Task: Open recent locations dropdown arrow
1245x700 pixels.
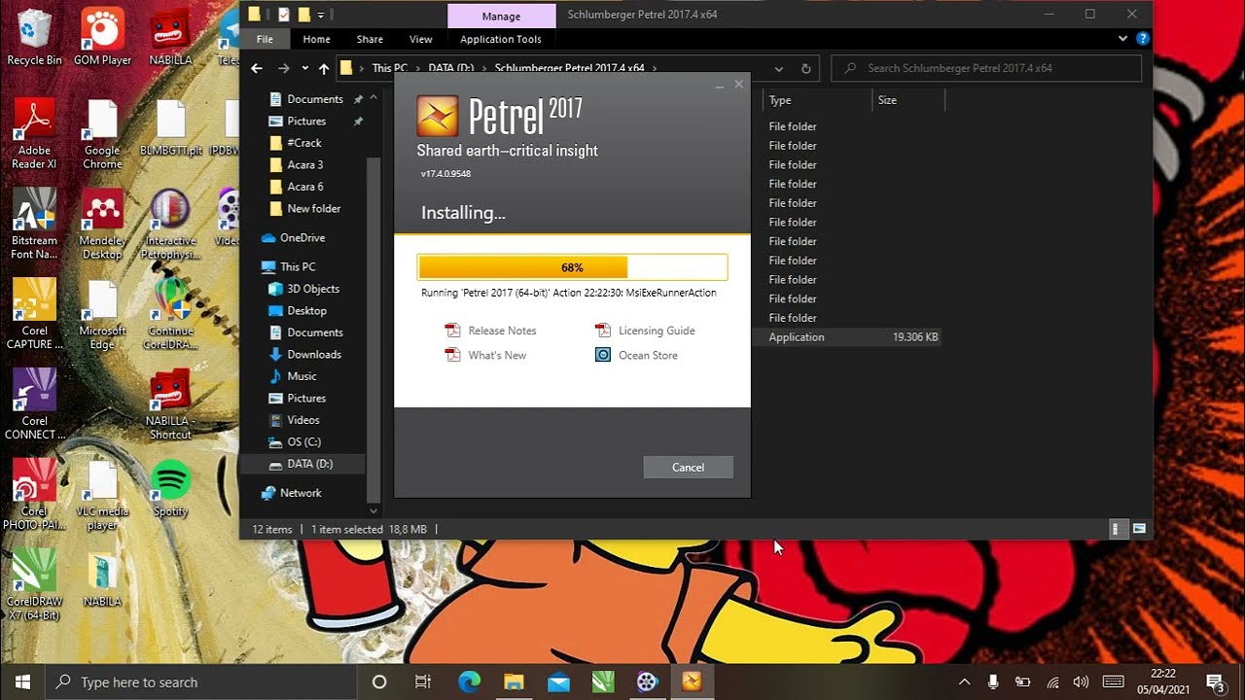Action: [304, 69]
